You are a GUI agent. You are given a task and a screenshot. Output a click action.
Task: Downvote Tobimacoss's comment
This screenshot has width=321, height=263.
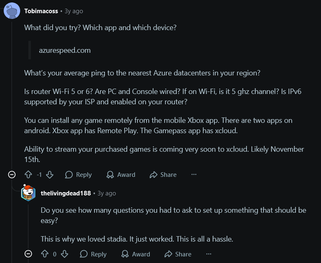50,175
